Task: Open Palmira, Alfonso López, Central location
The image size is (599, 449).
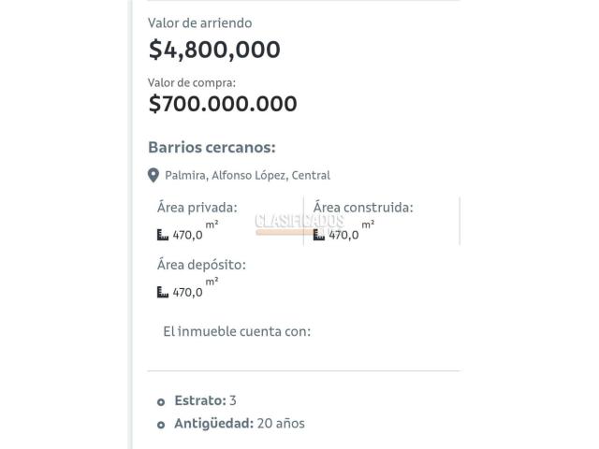Action: point(247,175)
